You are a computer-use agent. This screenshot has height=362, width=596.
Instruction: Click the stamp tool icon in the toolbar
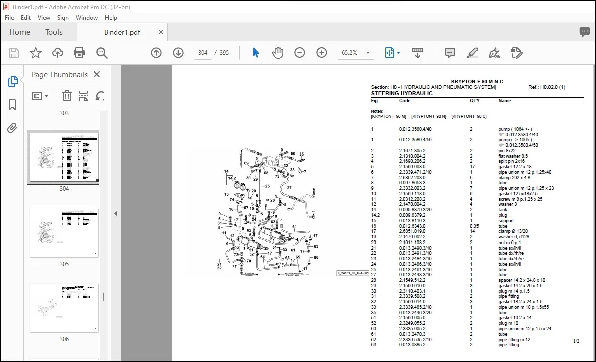click(517, 53)
